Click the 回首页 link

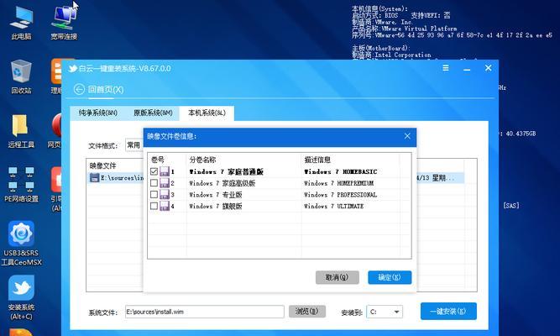pyautogui.click(x=106, y=89)
